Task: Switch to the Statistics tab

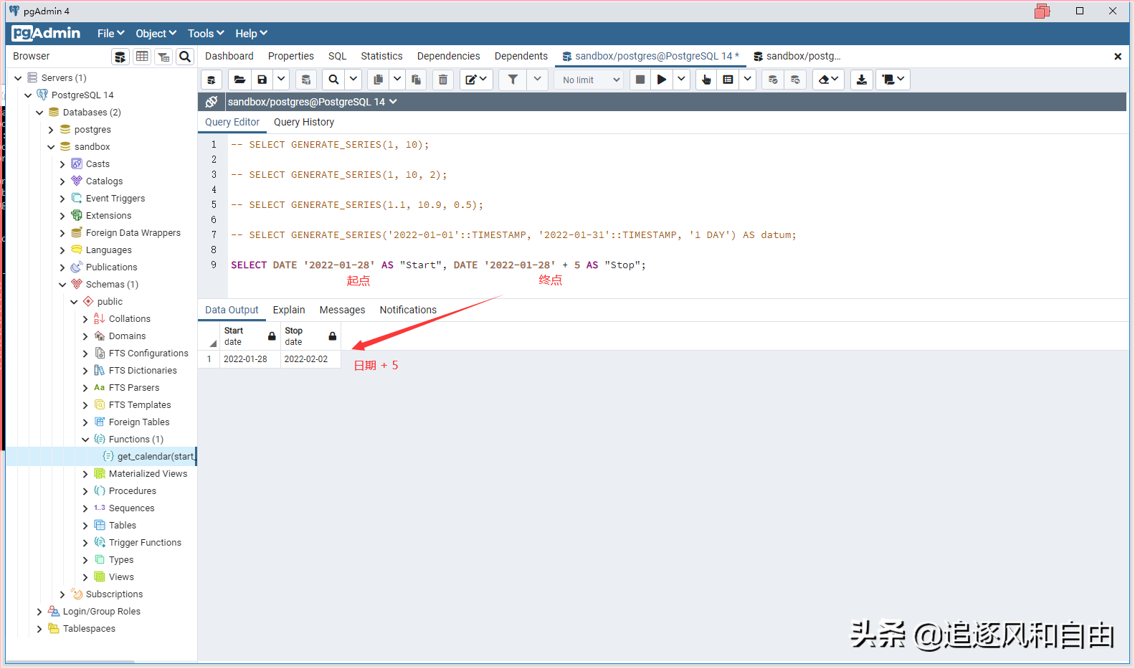Action: pos(381,56)
